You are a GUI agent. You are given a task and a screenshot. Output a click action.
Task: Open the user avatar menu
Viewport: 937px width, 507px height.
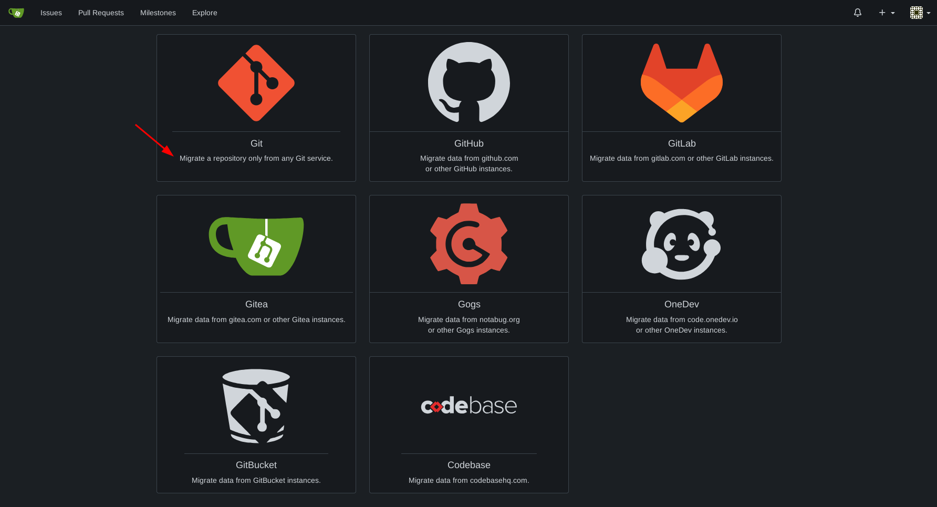pos(920,13)
